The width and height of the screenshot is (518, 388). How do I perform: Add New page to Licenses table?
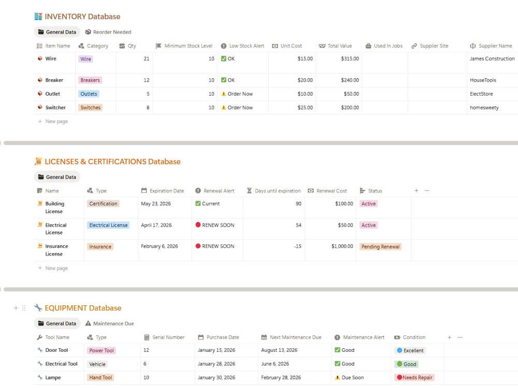[x=53, y=268]
